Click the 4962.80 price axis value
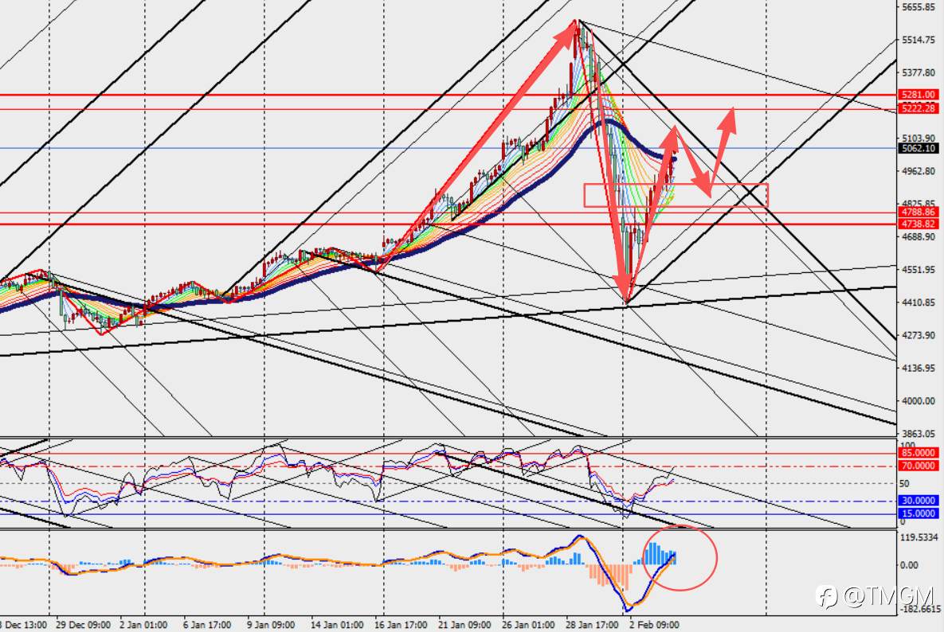The width and height of the screenshot is (944, 632). 919,171
